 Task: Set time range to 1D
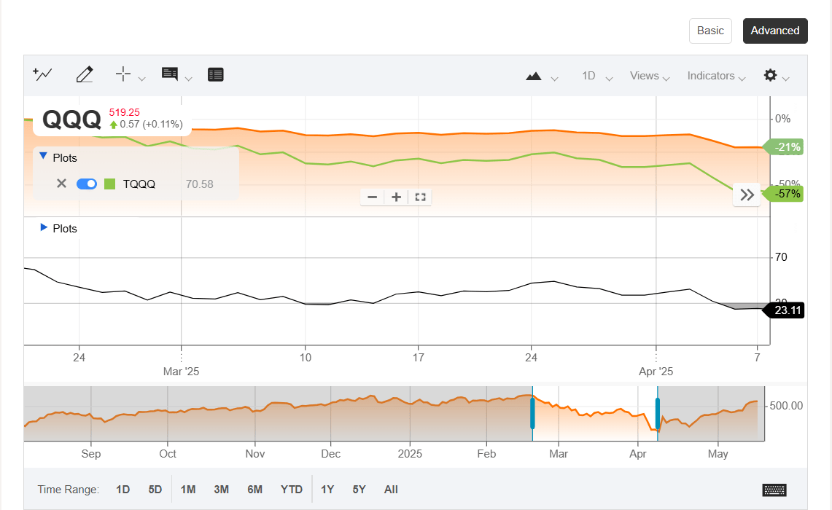123,490
